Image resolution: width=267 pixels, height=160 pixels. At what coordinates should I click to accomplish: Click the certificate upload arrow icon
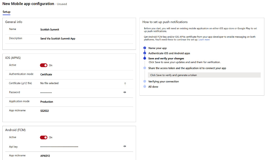click(x=125, y=83)
